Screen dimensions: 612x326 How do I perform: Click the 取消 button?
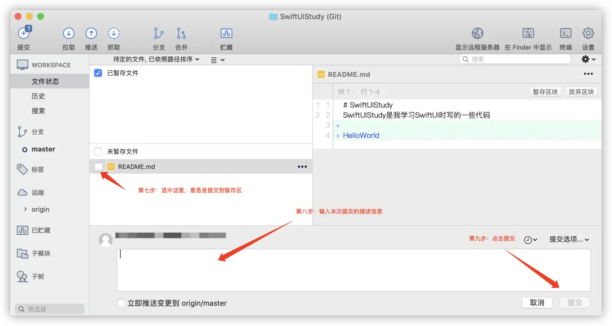[537, 303]
